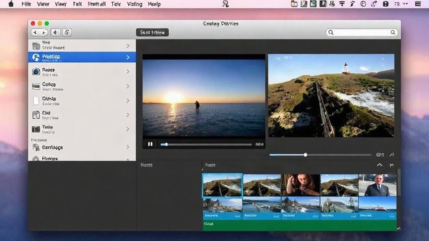Viewport: 429px width, 241px height.
Task: Go back with the left arrow button
Action: [x=35, y=33]
